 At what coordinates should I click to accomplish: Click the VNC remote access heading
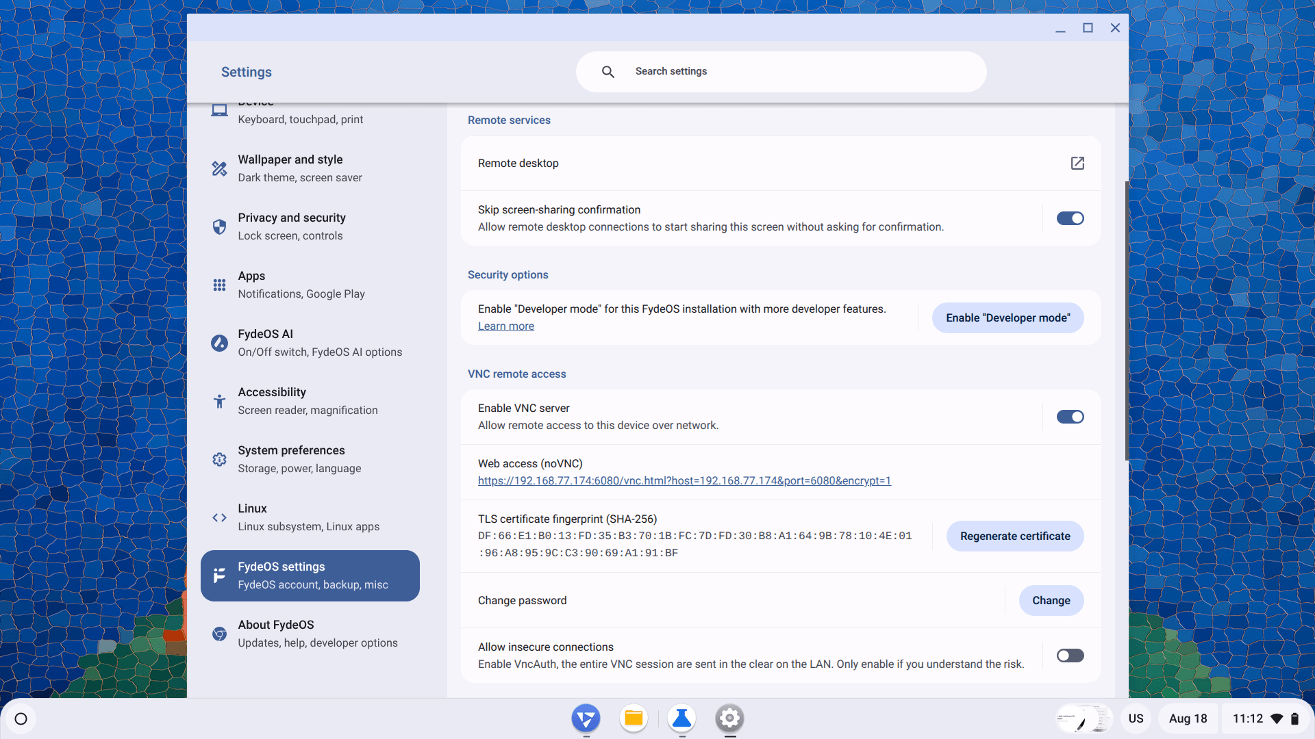[x=516, y=374]
